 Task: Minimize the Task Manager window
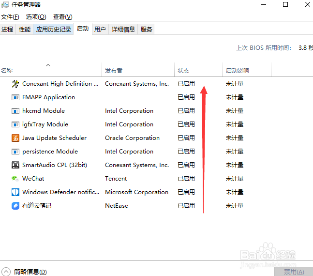pyautogui.click(x=264, y=4)
